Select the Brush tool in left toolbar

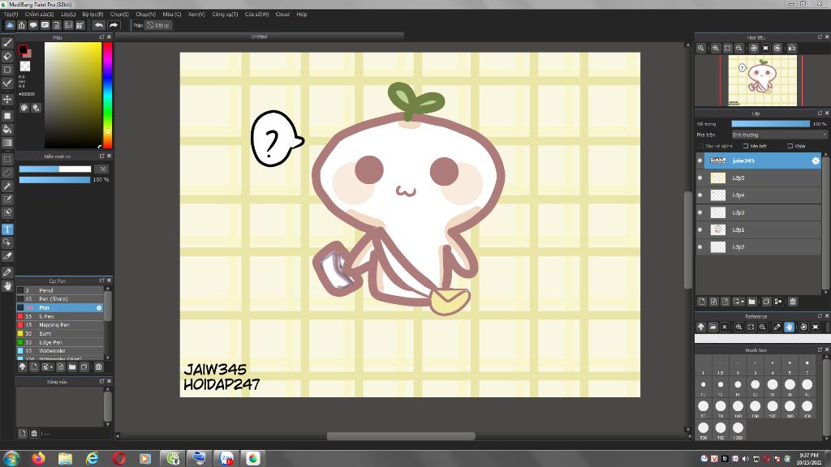pos(7,43)
